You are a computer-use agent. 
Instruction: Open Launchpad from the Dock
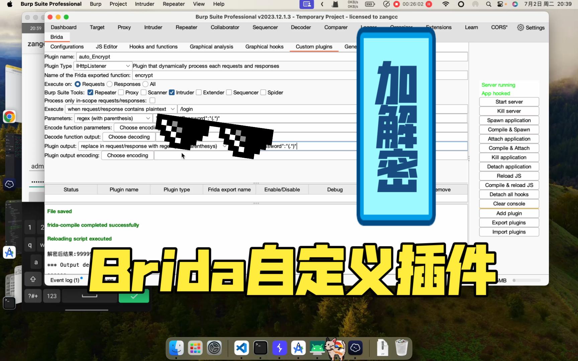pos(195,348)
